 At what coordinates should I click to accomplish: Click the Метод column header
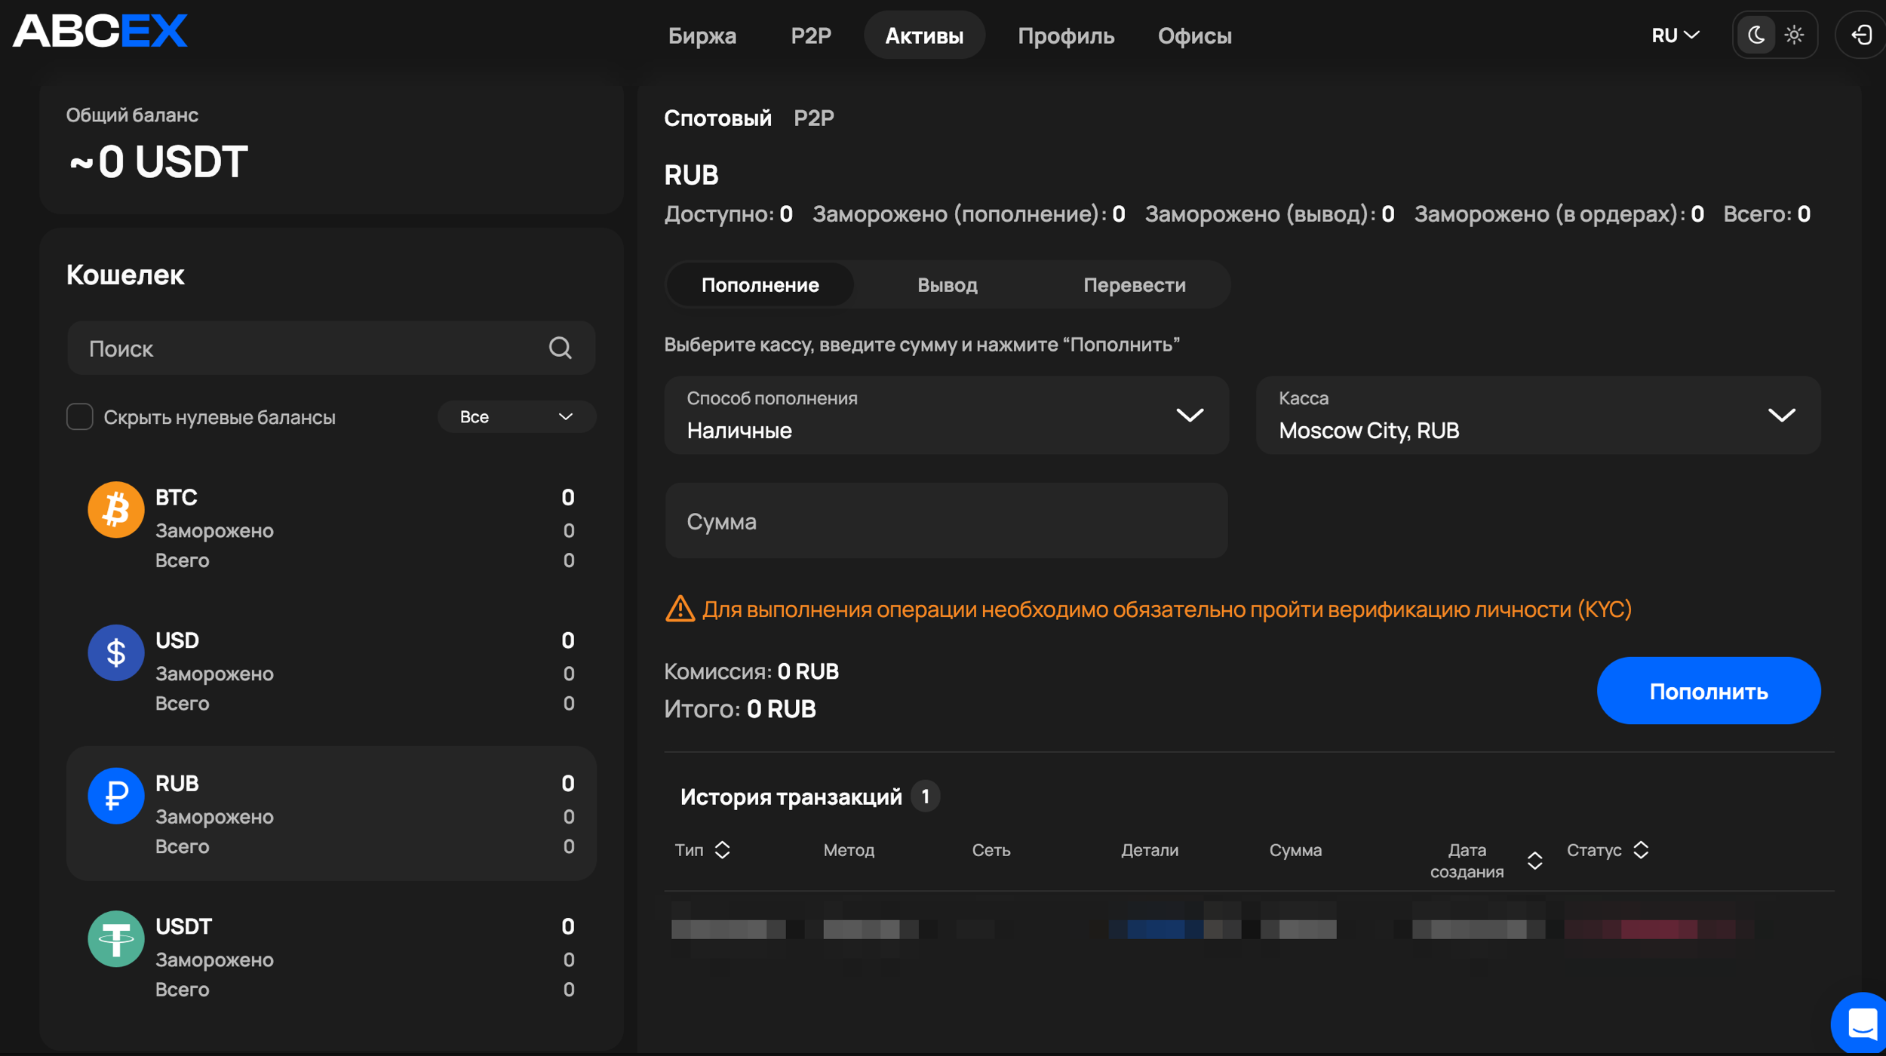coord(849,850)
